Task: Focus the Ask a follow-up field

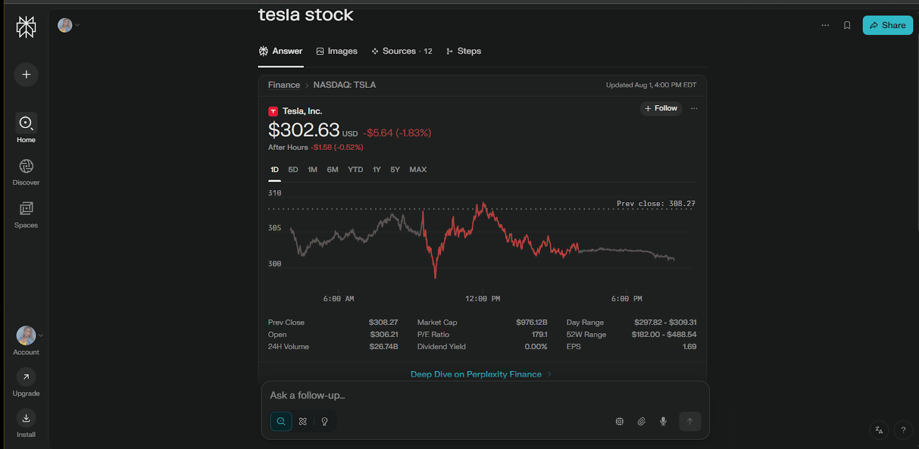Action: [x=485, y=396]
